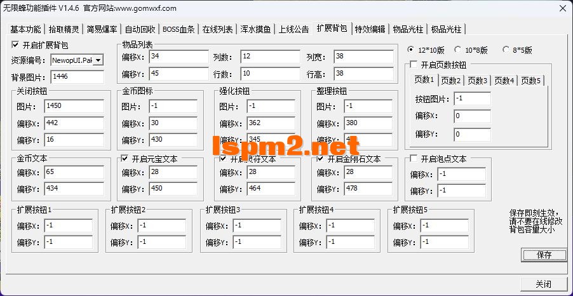Click the 列宽 input field

tap(363, 57)
